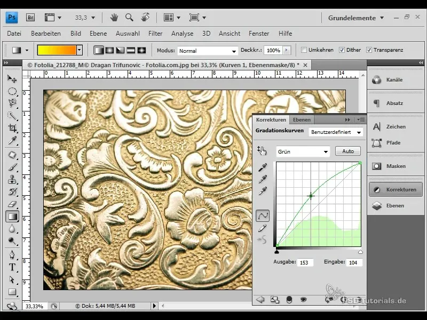427x320 pixels.
Task: Open the Grün channel dropdown
Action: (x=303, y=151)
